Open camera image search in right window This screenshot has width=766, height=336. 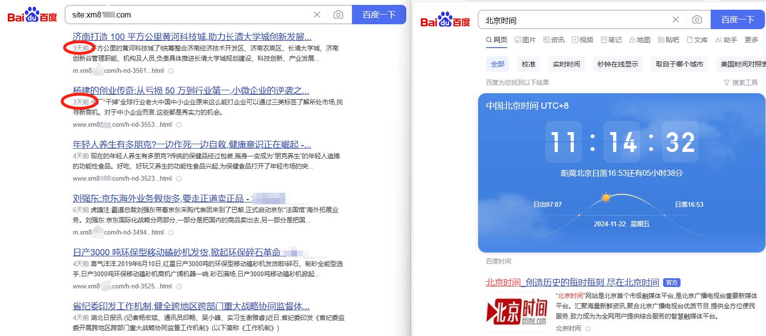pos(697,19)
